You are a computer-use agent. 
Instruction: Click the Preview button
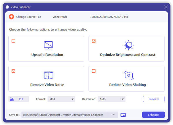[153, 99]
